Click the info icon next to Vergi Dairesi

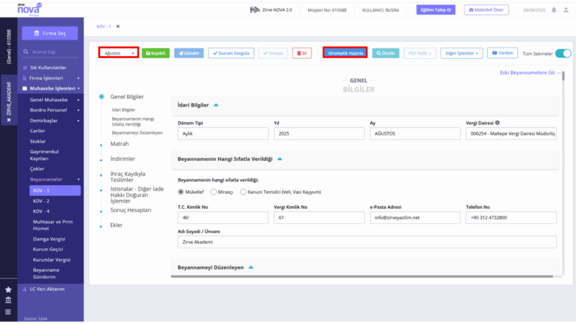[x=497, y=123]
